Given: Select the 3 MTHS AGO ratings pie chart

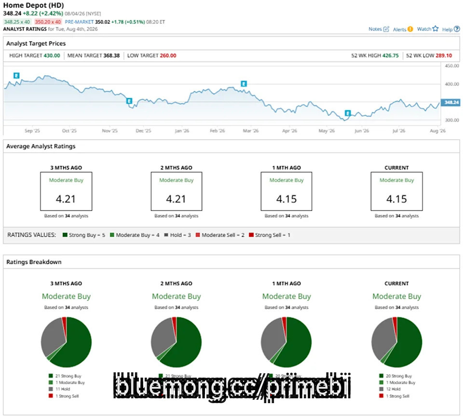Looking at the screenshot, I should (66, 342).
